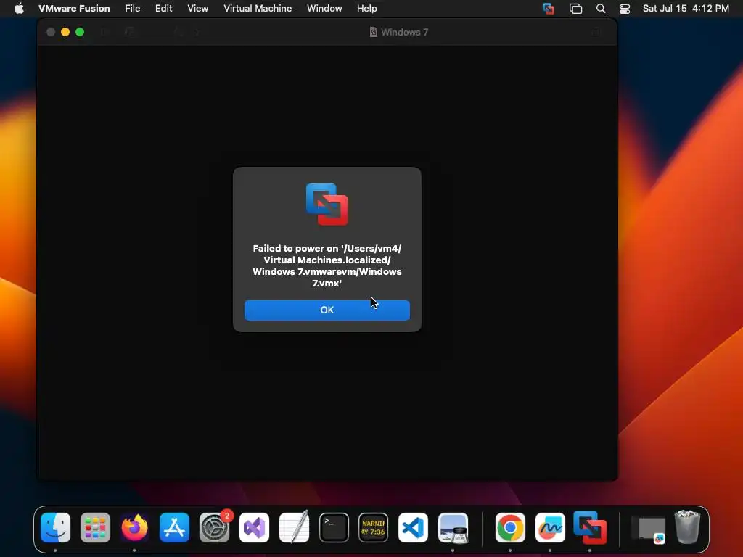Restore the minimized Freeform window in the Dock
The height and width of the screenshot is (557, 743).
[x=648, y=529]
